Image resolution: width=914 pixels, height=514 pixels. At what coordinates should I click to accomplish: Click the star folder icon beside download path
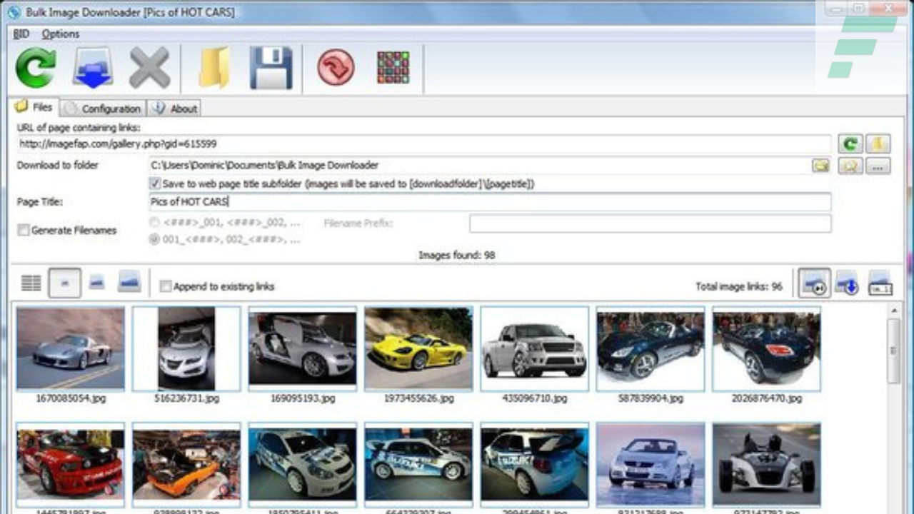point(850,166)
